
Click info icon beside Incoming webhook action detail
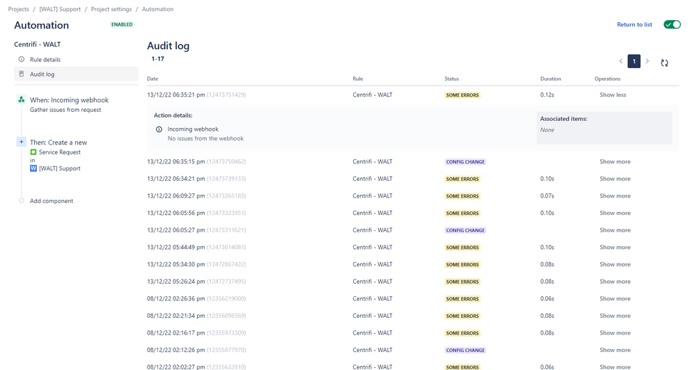tap(159, 129)
